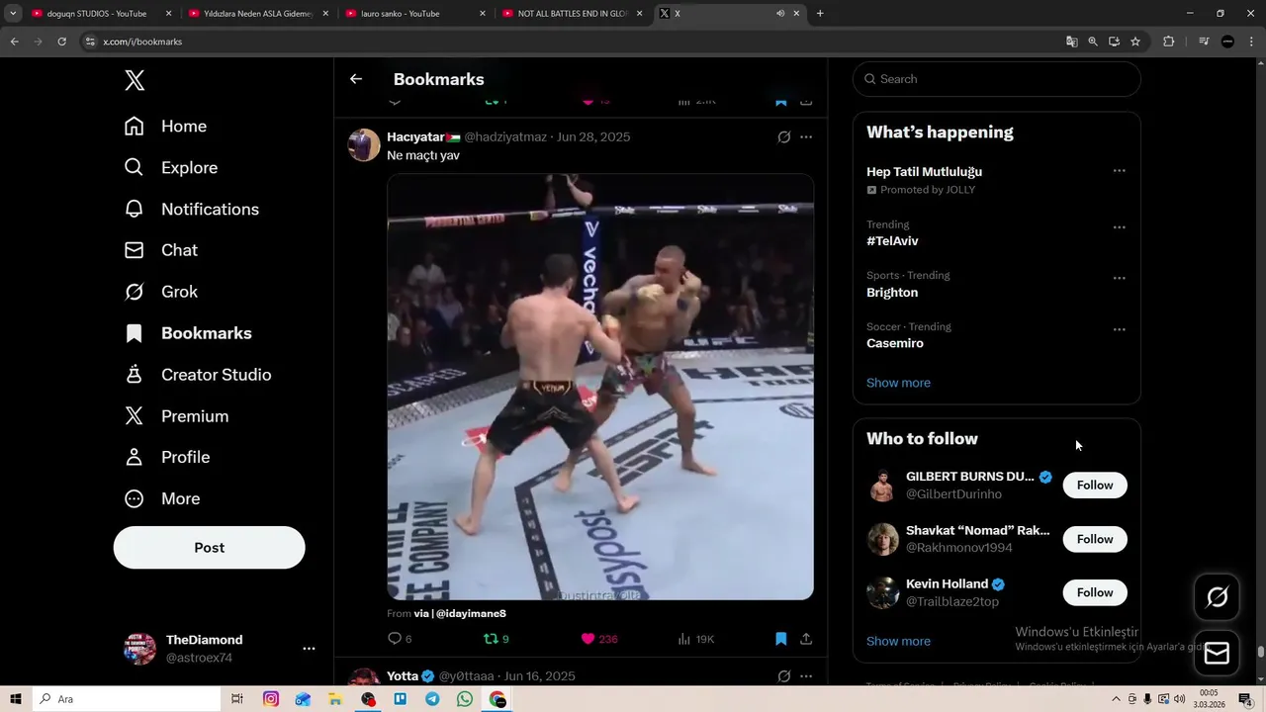
Task: Open options for Hep Tatil Mutluluğu promotion
Action: point(1119,171)
